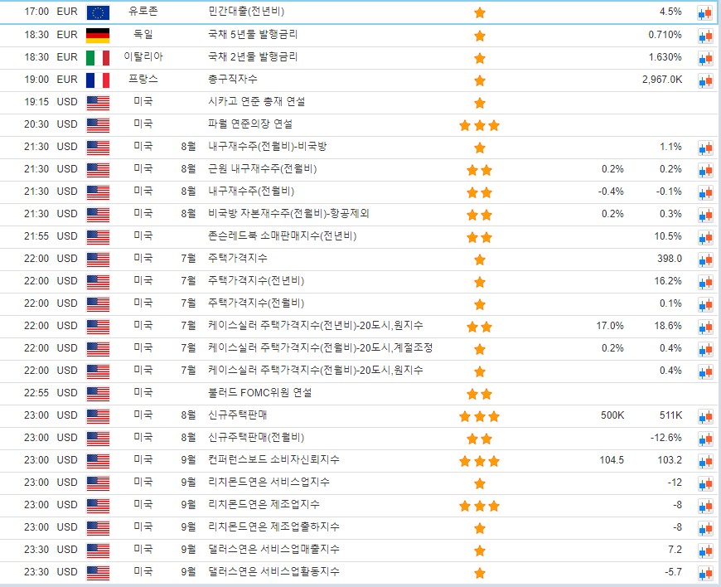Click the 리치몬드연은 서비스업지수 event name
Image resolution: width=721 pixels, height=587 pixels.
(x=269, y=483)
